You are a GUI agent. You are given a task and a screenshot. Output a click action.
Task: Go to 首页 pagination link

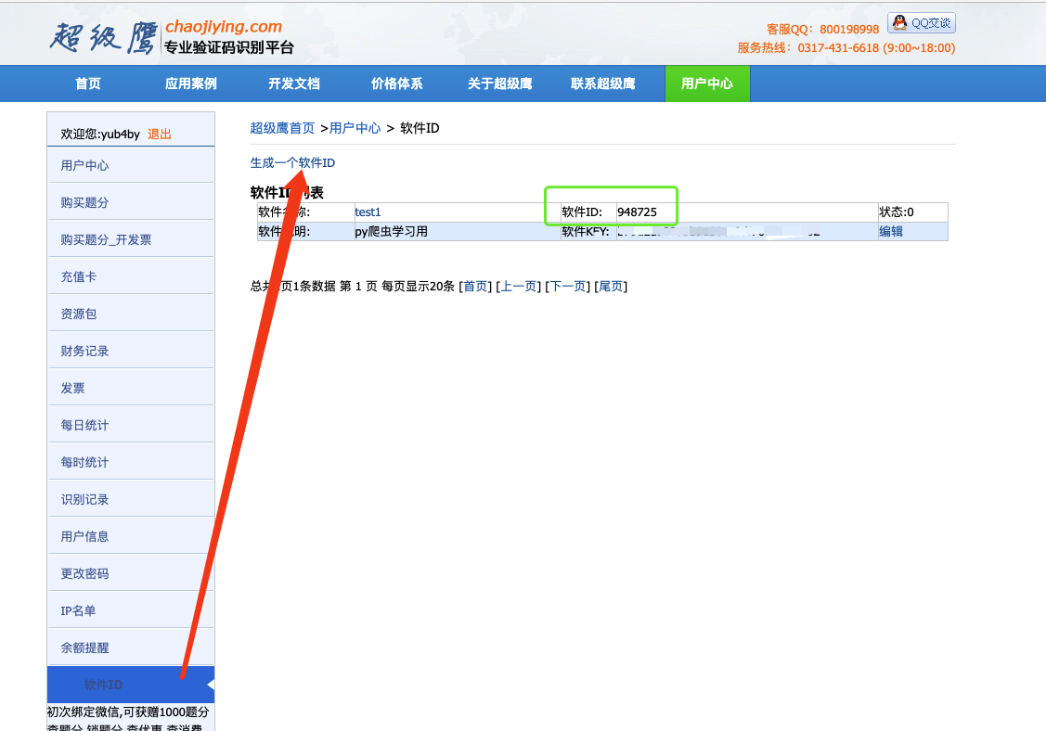coord(475,286)
